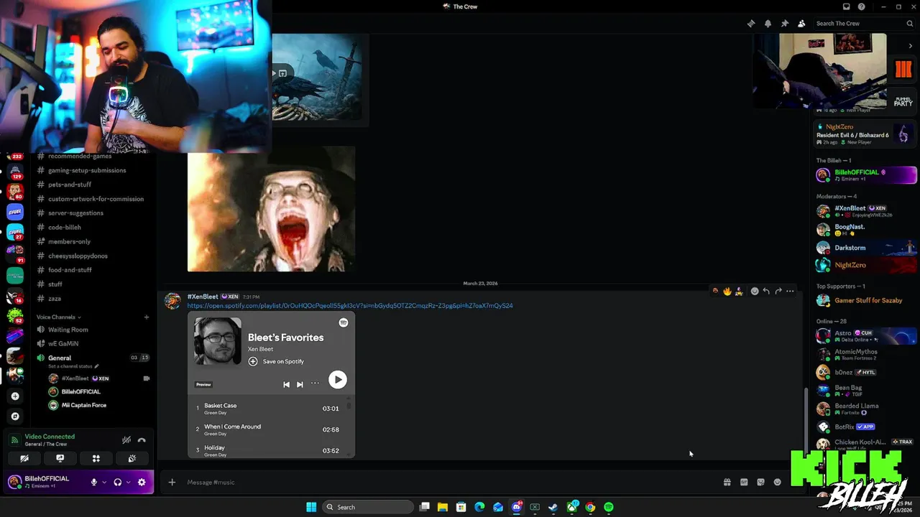This screenshot has height=517, width=920.
Task: Turn the camera off in the voice panel
Action: click(x=24, y=458)
